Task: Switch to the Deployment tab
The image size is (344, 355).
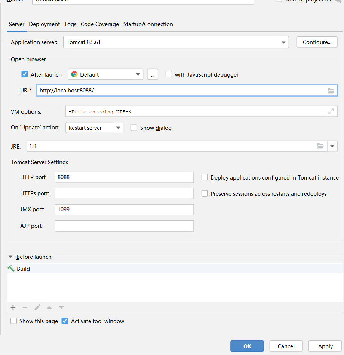Action: click(x=44, y=24)
